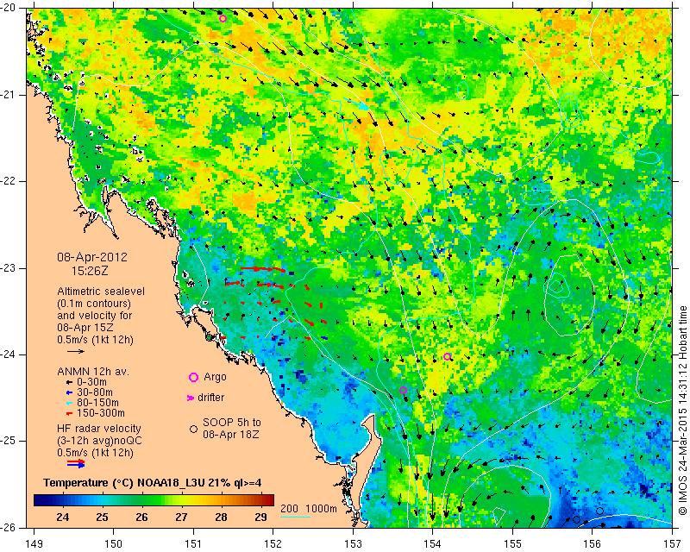Click the altimetric velocity scale arrow in legend
Image resolution: width=690 pixels, height=552 pixels.
pyautogui.click(x=76, y=351)
